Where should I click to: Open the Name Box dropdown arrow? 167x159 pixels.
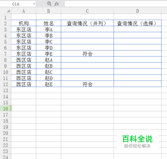coord(34,4)
